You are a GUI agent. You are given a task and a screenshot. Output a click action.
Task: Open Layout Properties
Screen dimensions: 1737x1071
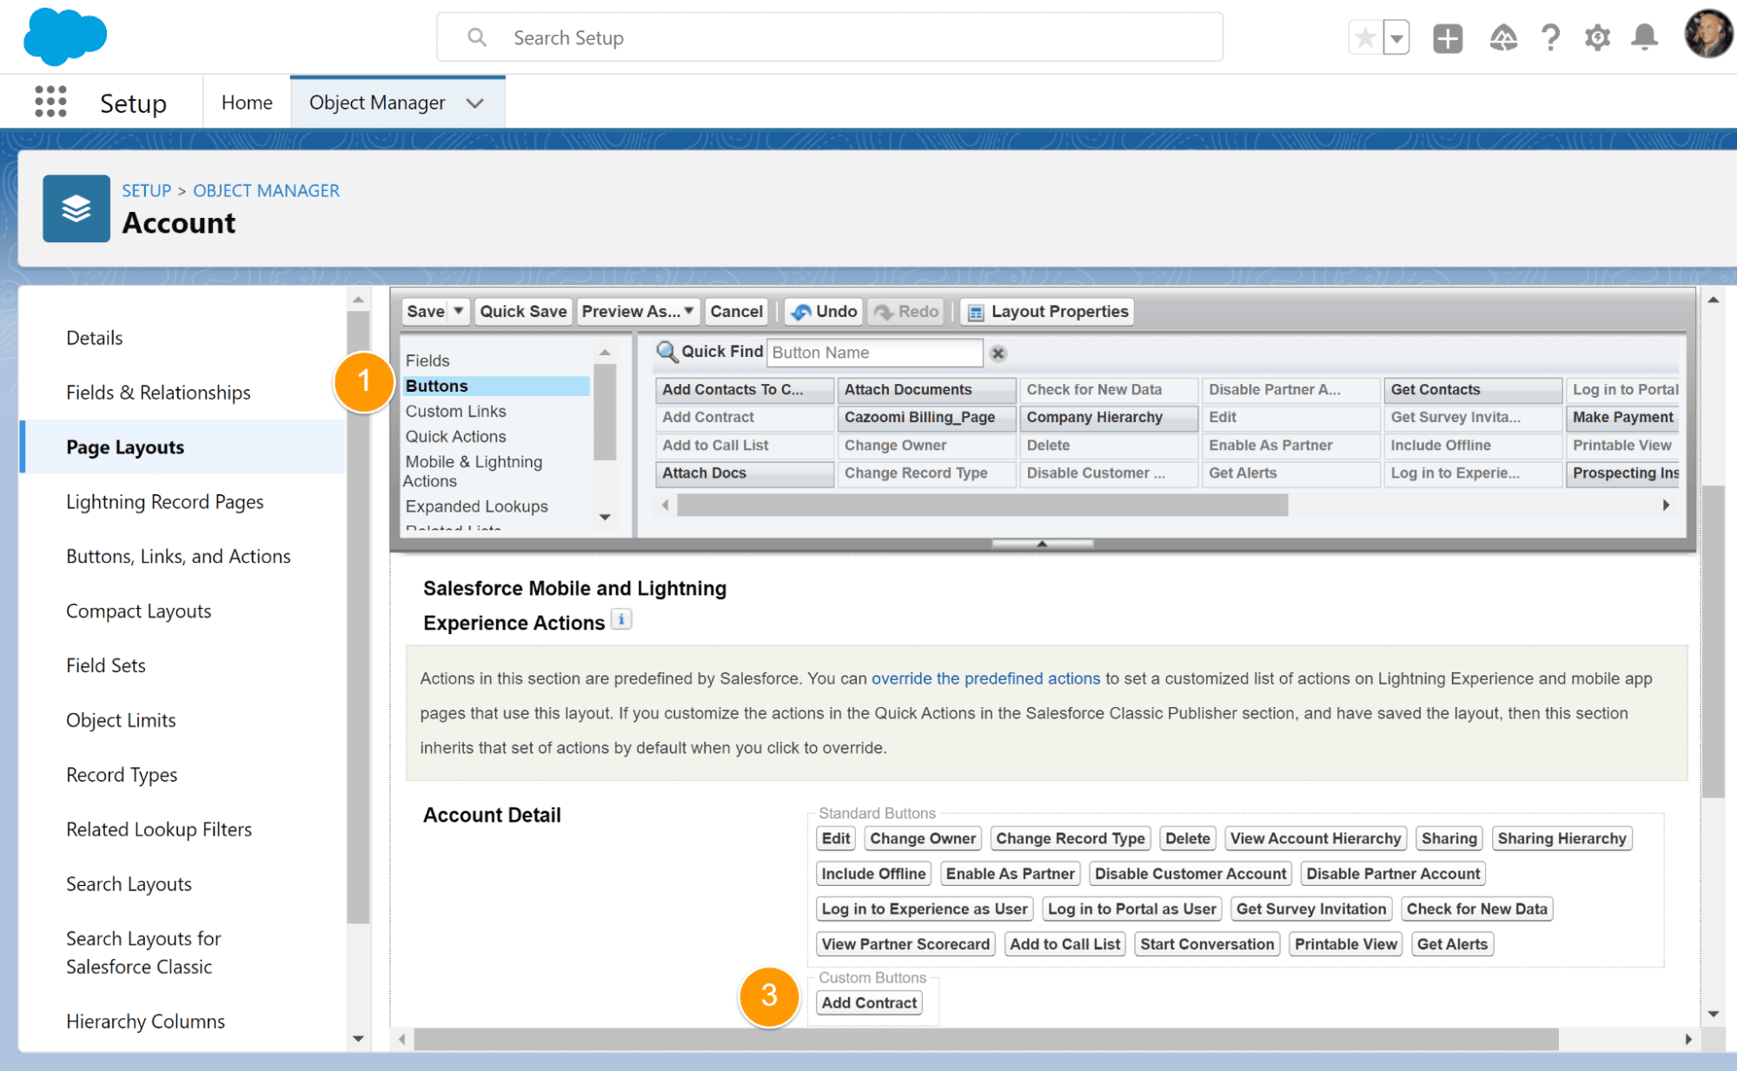coord(1048,311)
